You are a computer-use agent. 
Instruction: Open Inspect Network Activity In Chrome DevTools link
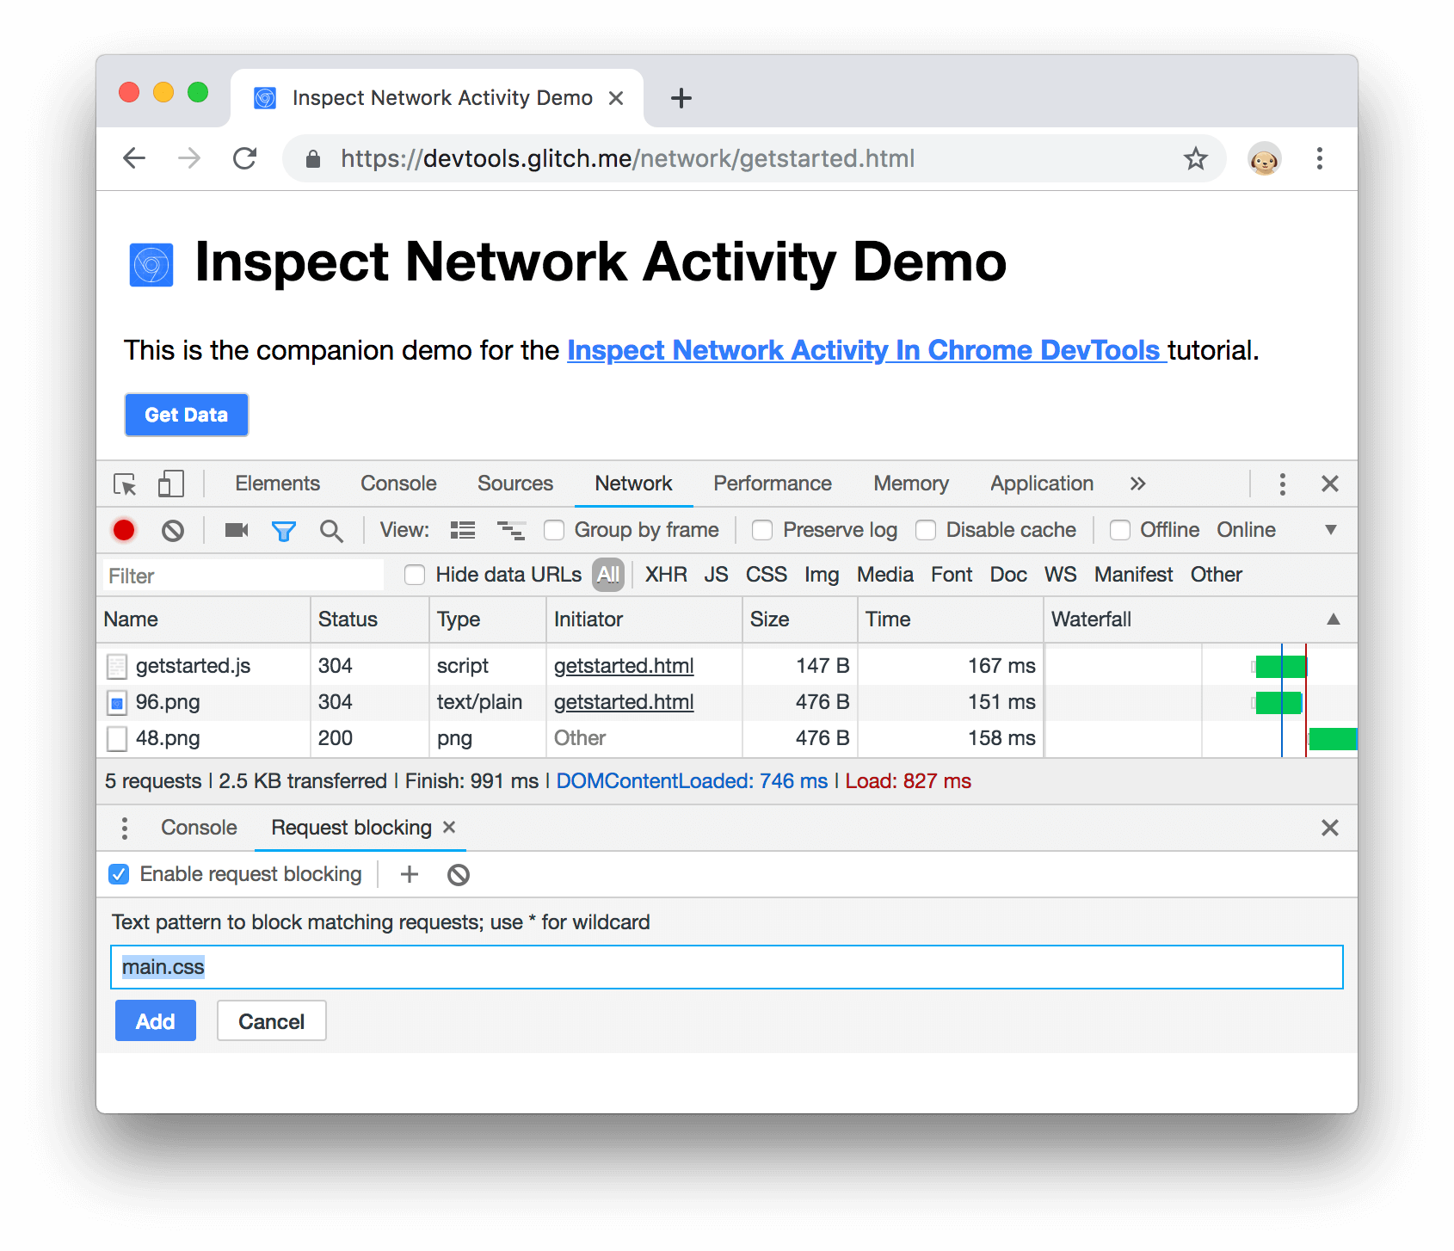coord(866,350)
